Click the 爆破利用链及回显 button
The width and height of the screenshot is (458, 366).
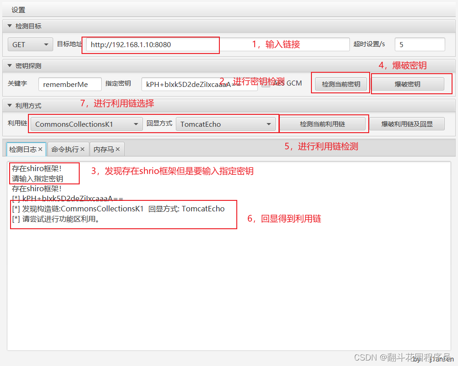[407, 124]
